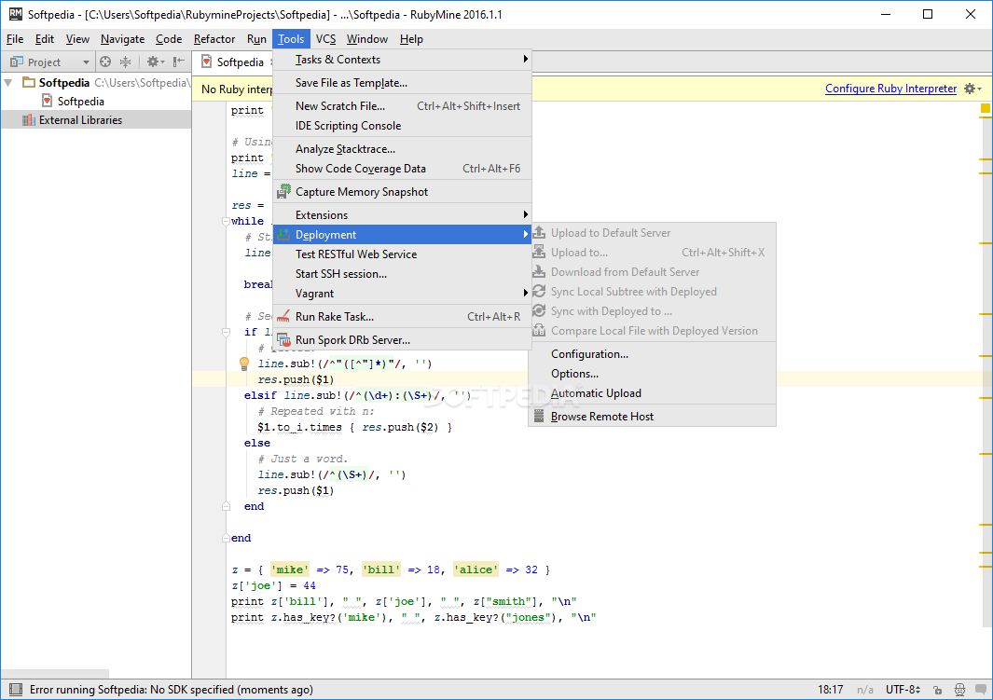Screen dimensions: 993x700
Task: Choose Test RESTful Web Service
Action: pos(402,254)
